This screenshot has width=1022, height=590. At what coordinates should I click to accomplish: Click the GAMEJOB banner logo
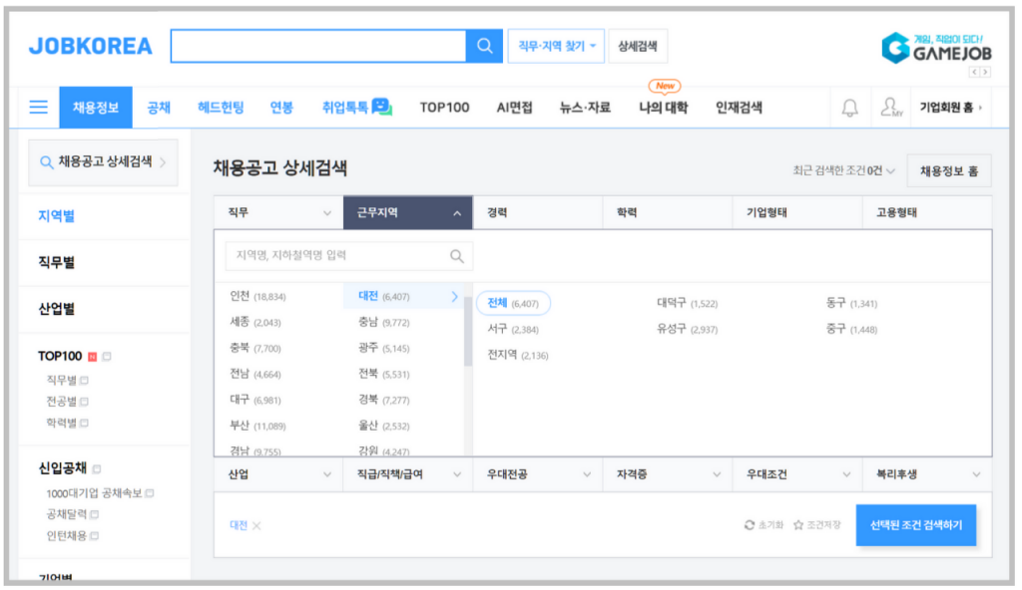[936, 48]
